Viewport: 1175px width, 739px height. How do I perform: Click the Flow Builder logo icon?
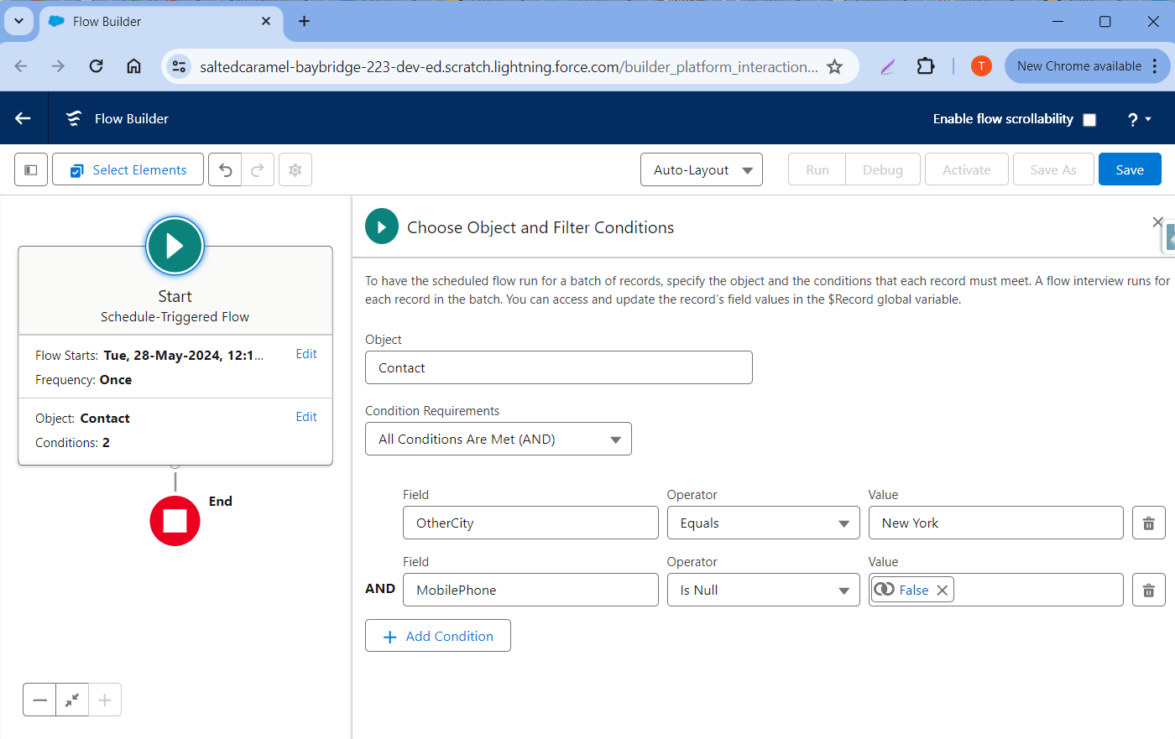(x=74, y=118)
